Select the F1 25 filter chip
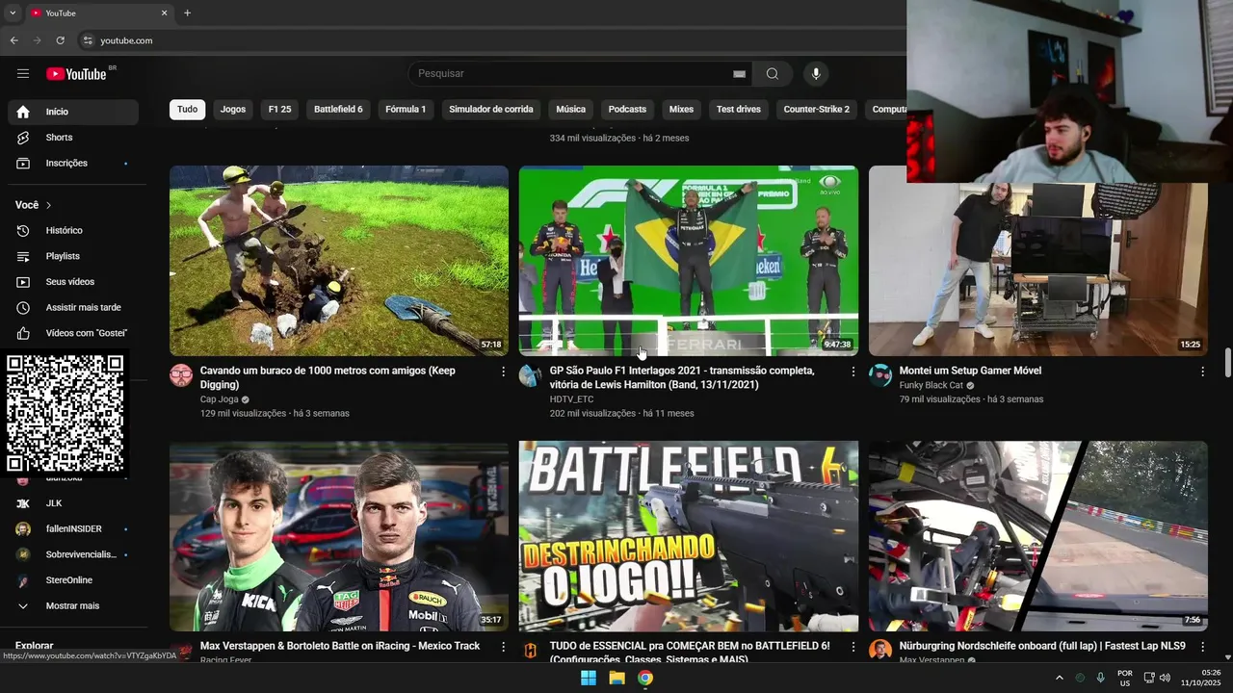 280,110
